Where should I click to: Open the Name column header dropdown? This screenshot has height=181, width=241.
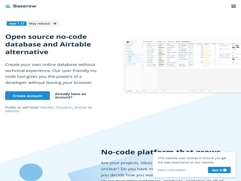point(156,44)
